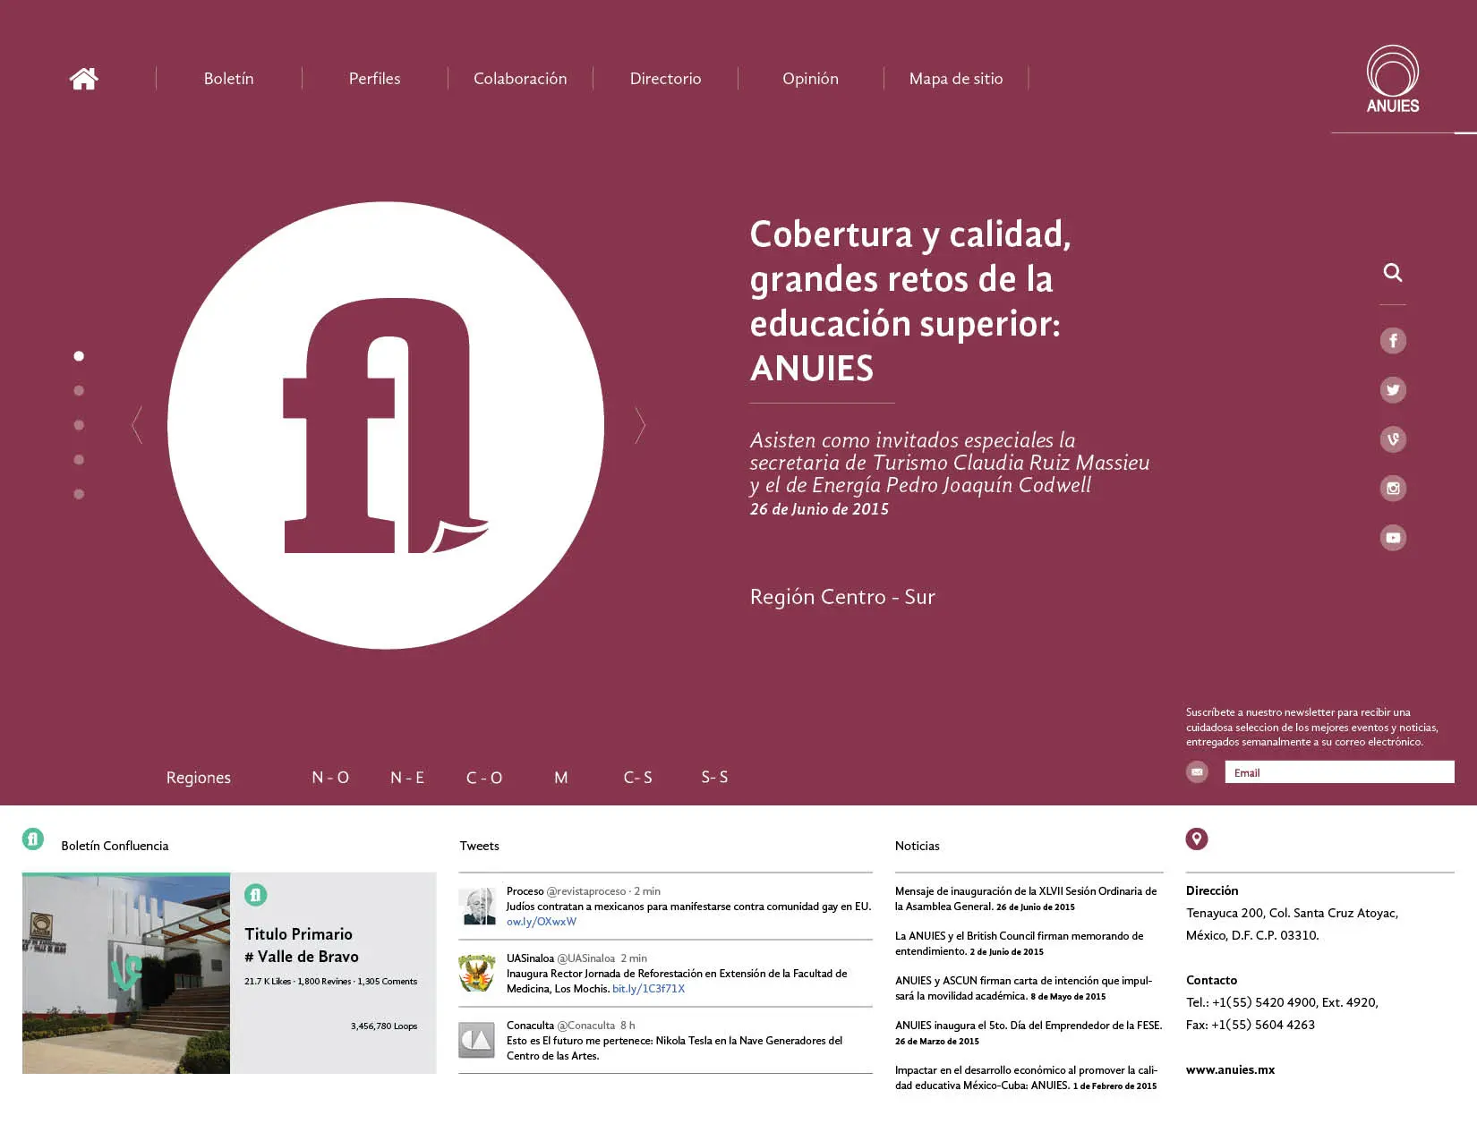Image resolution: width=1477 pixels, height=1141 pixels.
Task: Open the Conaculta tweet avatar
Action: (x=477, y=1041)
